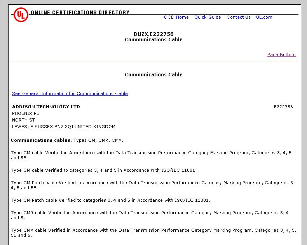Click the Type CMX cable verification paragraph
The image size is (307, 245).
(153, 233)
